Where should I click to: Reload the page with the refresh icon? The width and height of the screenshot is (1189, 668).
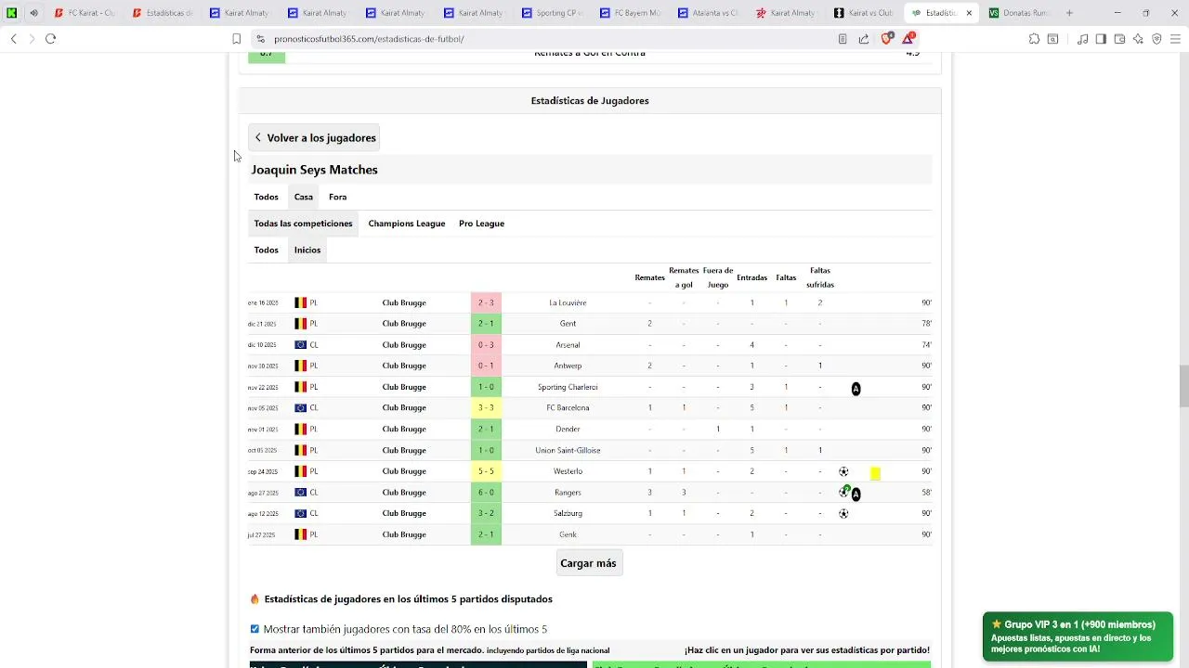(50, 39)
